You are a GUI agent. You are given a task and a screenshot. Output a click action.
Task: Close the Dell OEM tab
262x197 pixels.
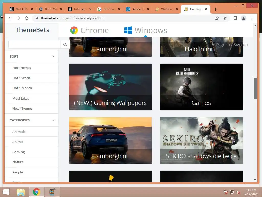(x=32, y=9)
